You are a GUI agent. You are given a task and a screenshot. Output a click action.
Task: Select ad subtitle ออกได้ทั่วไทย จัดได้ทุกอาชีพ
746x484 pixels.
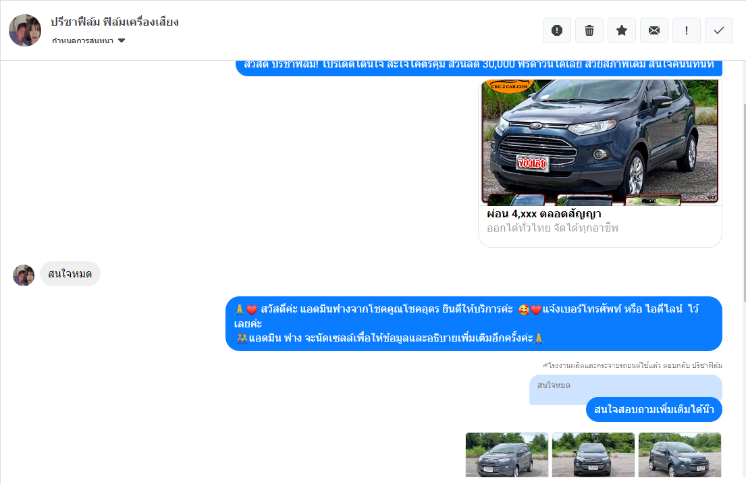pos(552,228)
